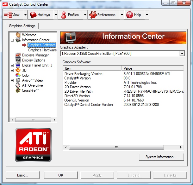Click the Information Center tree icon

click(x=18, y=40)
